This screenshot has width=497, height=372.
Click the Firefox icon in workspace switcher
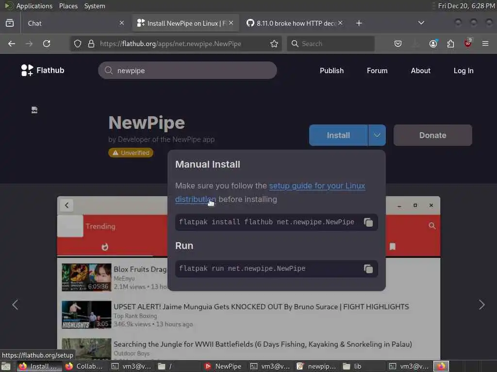pos(441,366)
